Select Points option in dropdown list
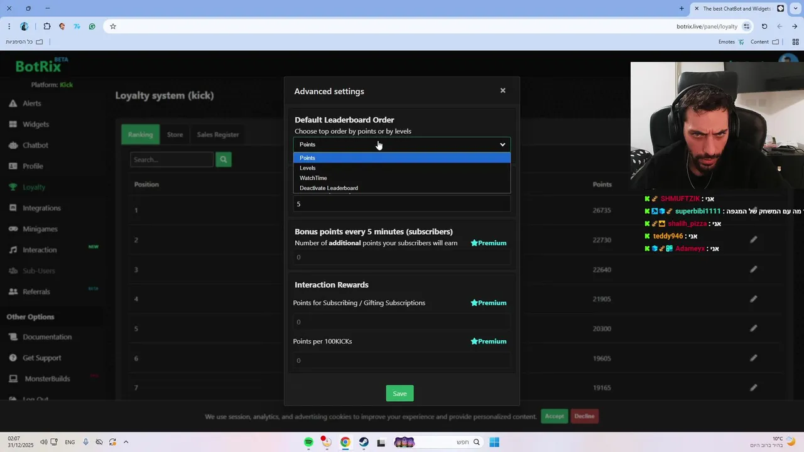Screen dimensions: 804x452 pyautogui.click(x=402, y=158)
